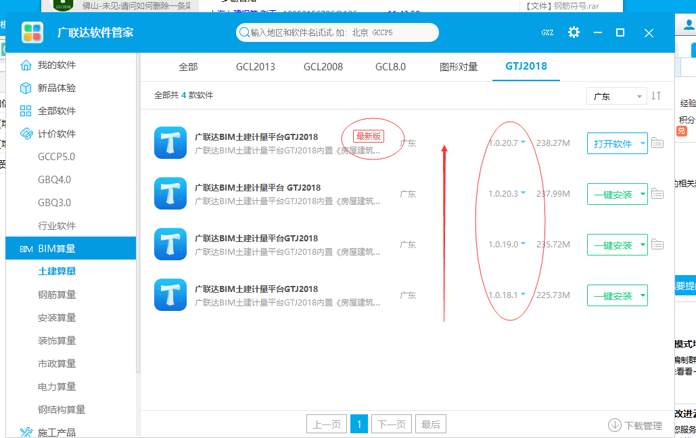The image size is (696, 438).
Task: Click GTJ2018 app icon for version 1.0.19.0
Action: 170,244
